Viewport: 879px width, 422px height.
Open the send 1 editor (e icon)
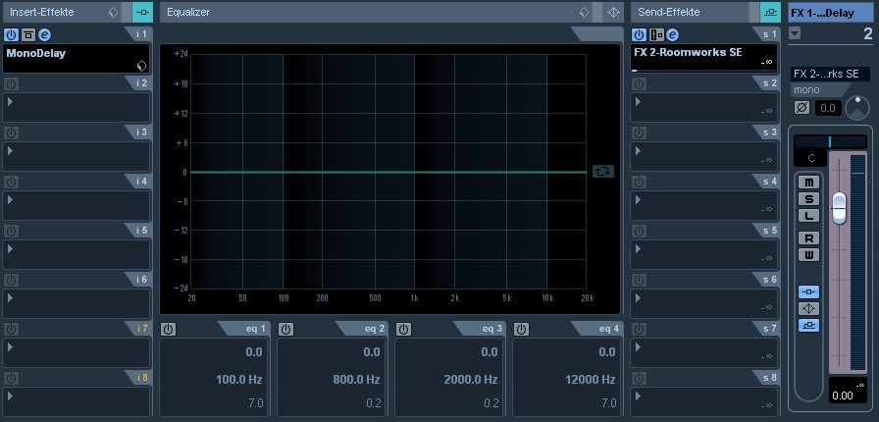[x=672, y=34]
